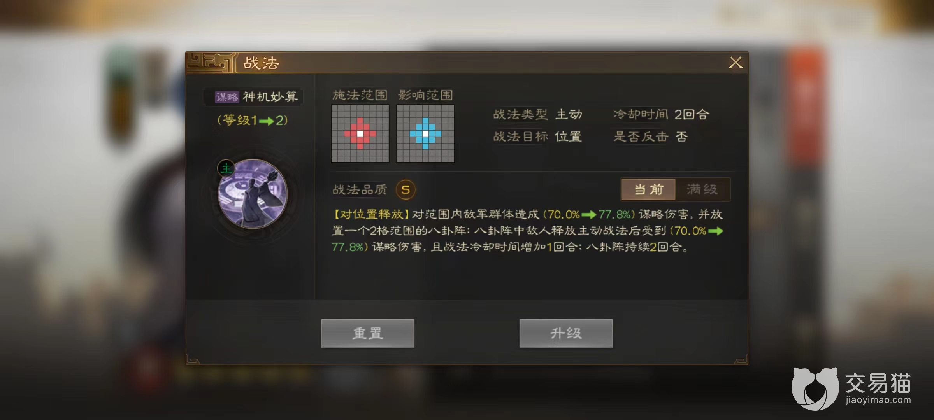The image size is (934, 420).
Task: Click the jiaoyimao cat logo icon
Action: (815, 388)
